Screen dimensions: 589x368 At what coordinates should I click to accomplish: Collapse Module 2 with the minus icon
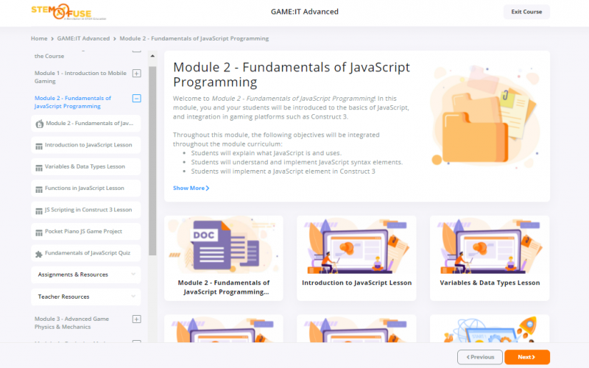click(137, 99)
